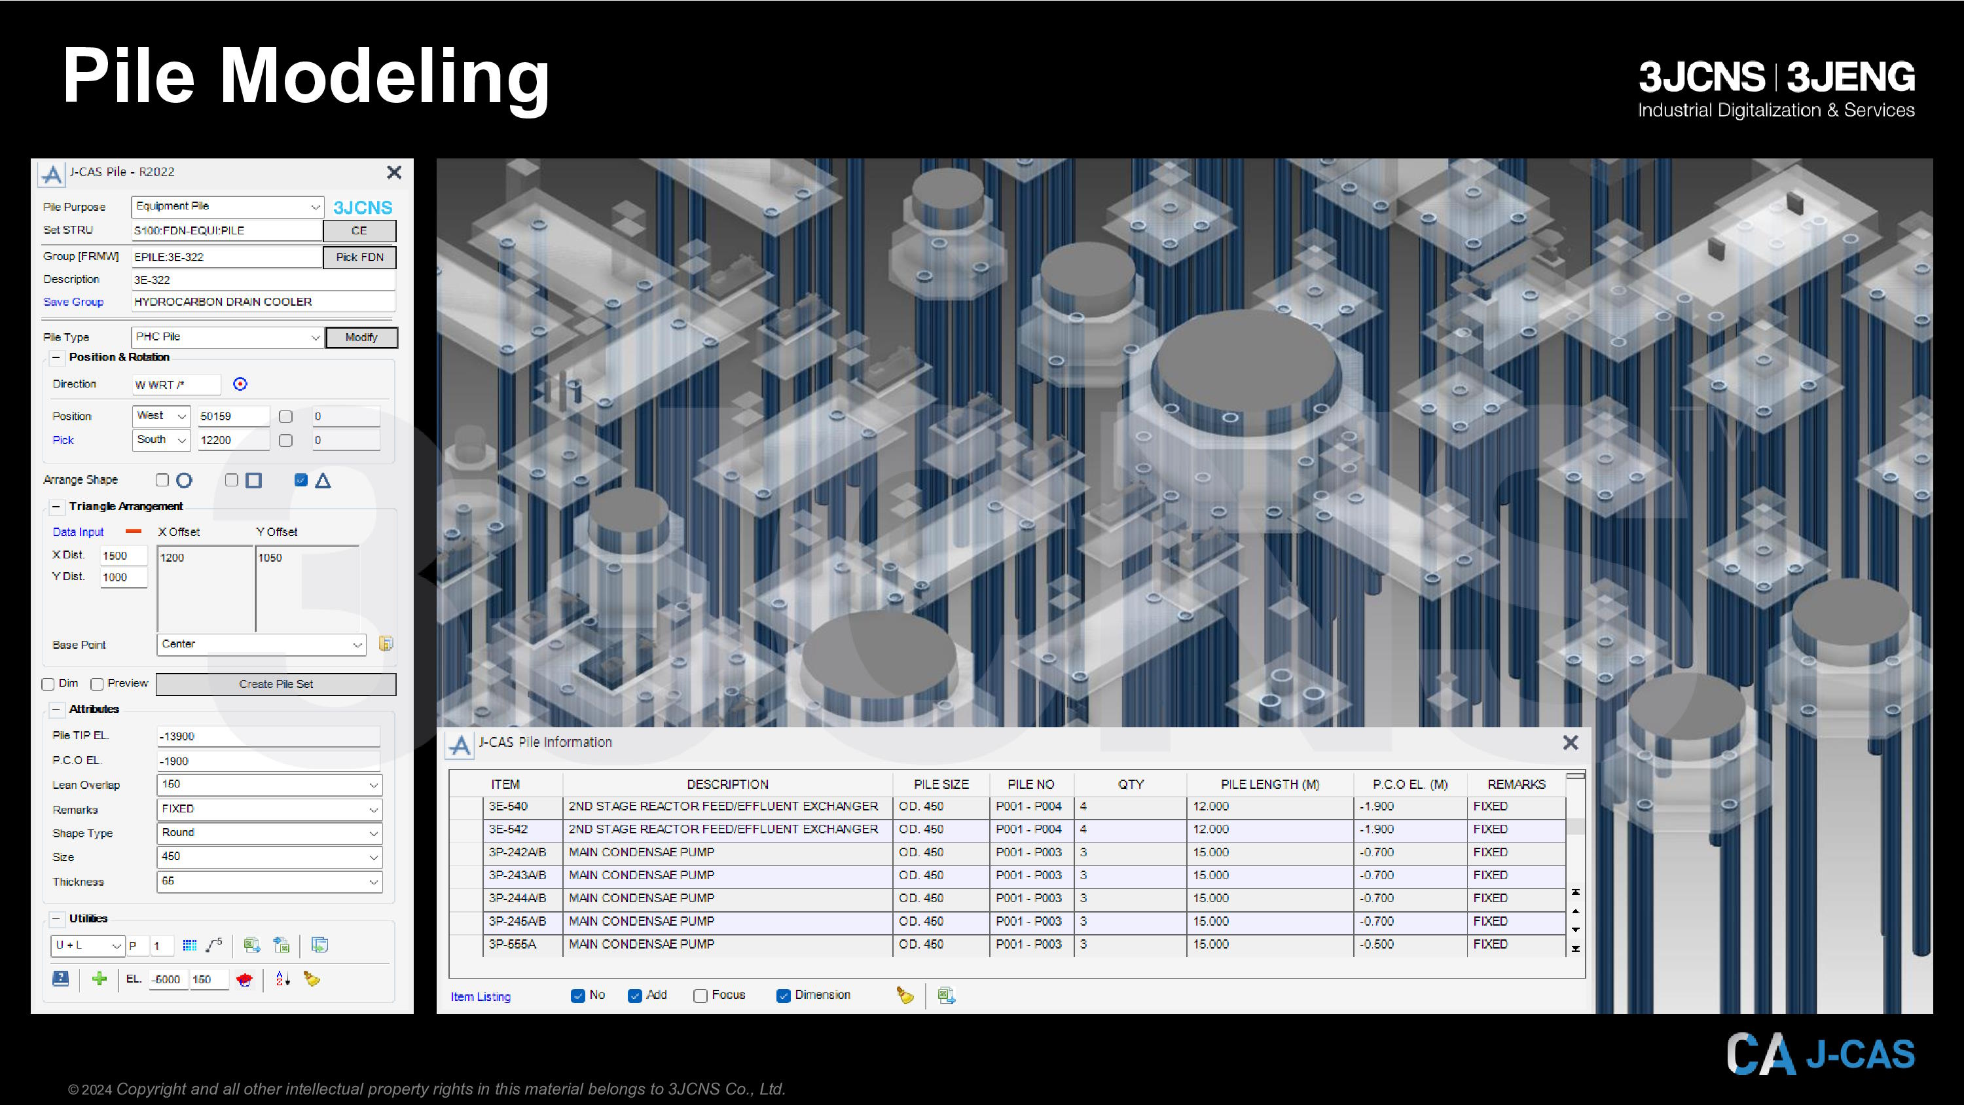Viewport: 1964px width, 1105px height.
Task: Click the jump-to-top arrow in Pile Information
Action: point(1575,892)
